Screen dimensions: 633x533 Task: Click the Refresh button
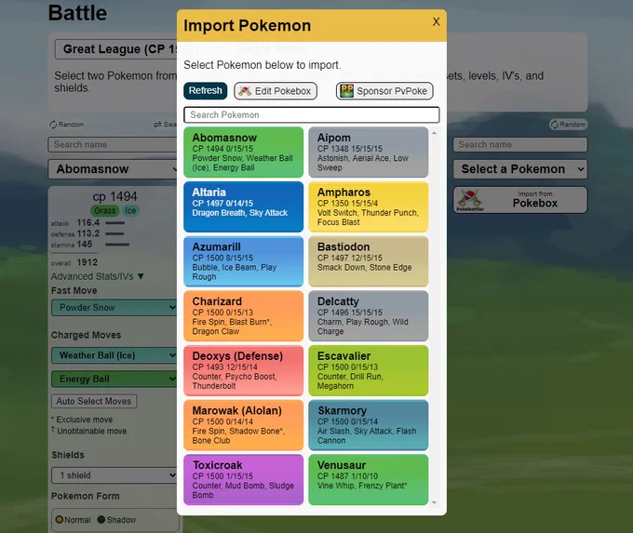click(x=205, y=91)
